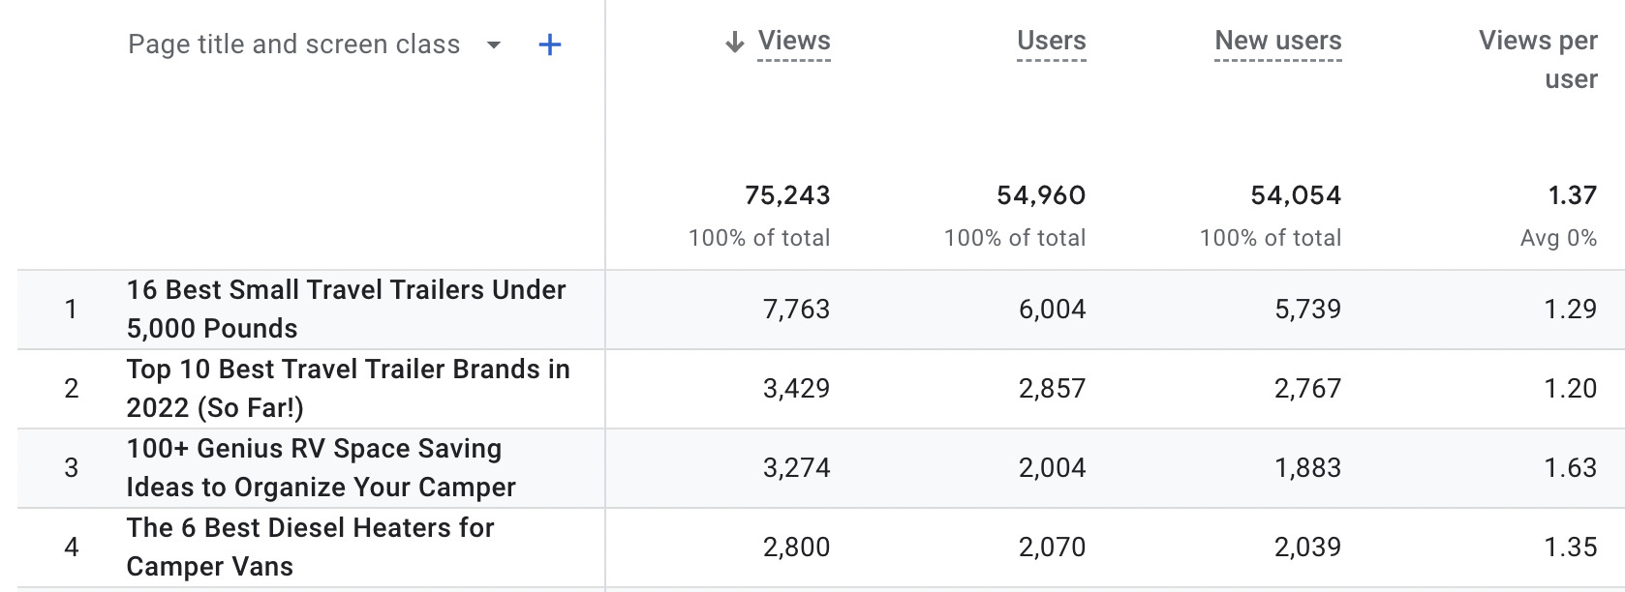This screenshot has height=592, width=1625.
Task: Open '16 Best Small Travel Trailers Under 5,000 Pounds'
Action: point(347,309)
